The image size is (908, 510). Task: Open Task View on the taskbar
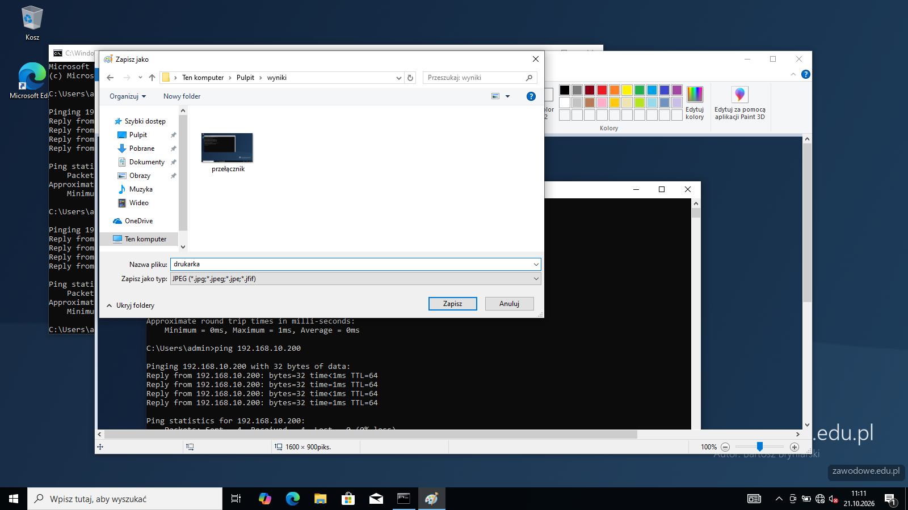(236, 499)
